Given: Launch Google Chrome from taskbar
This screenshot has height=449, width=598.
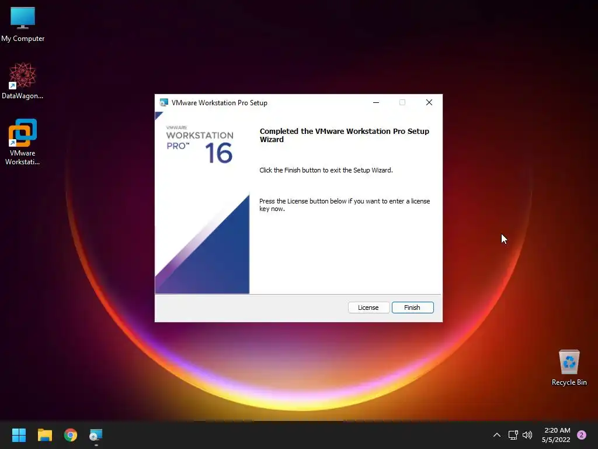Looking at the screenshot, I should tap(71, 435).
